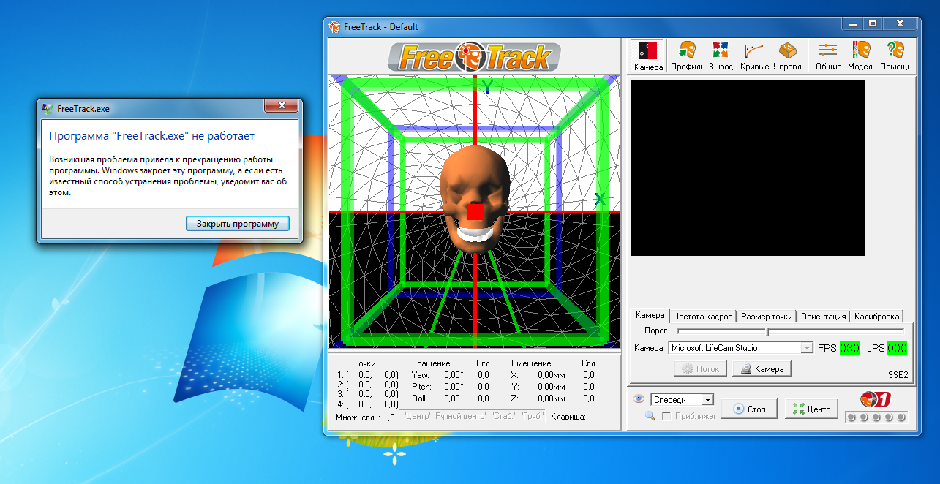Screen dimensions: 940x484
Task: Click the Множ. сгл. 1,0 label
Action: 365,417
